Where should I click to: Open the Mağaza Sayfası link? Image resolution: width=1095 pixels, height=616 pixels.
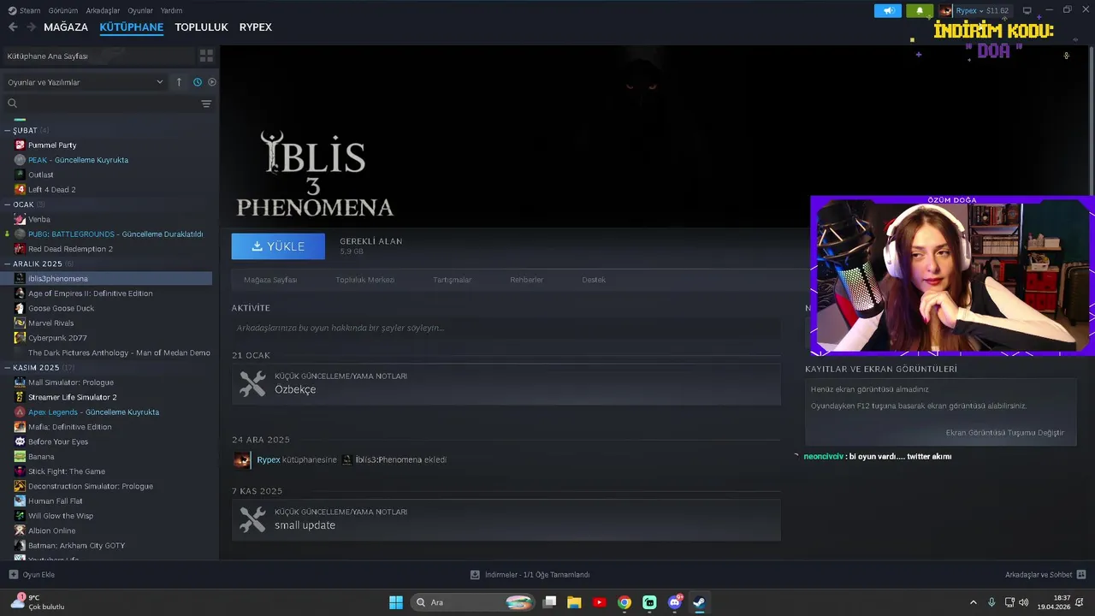[270, 280]
